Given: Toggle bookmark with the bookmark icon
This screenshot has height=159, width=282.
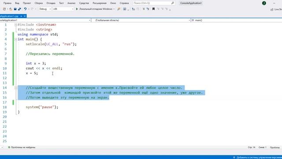Looking at the screenshot, I should pyautogui.click(x=153, y=9).
